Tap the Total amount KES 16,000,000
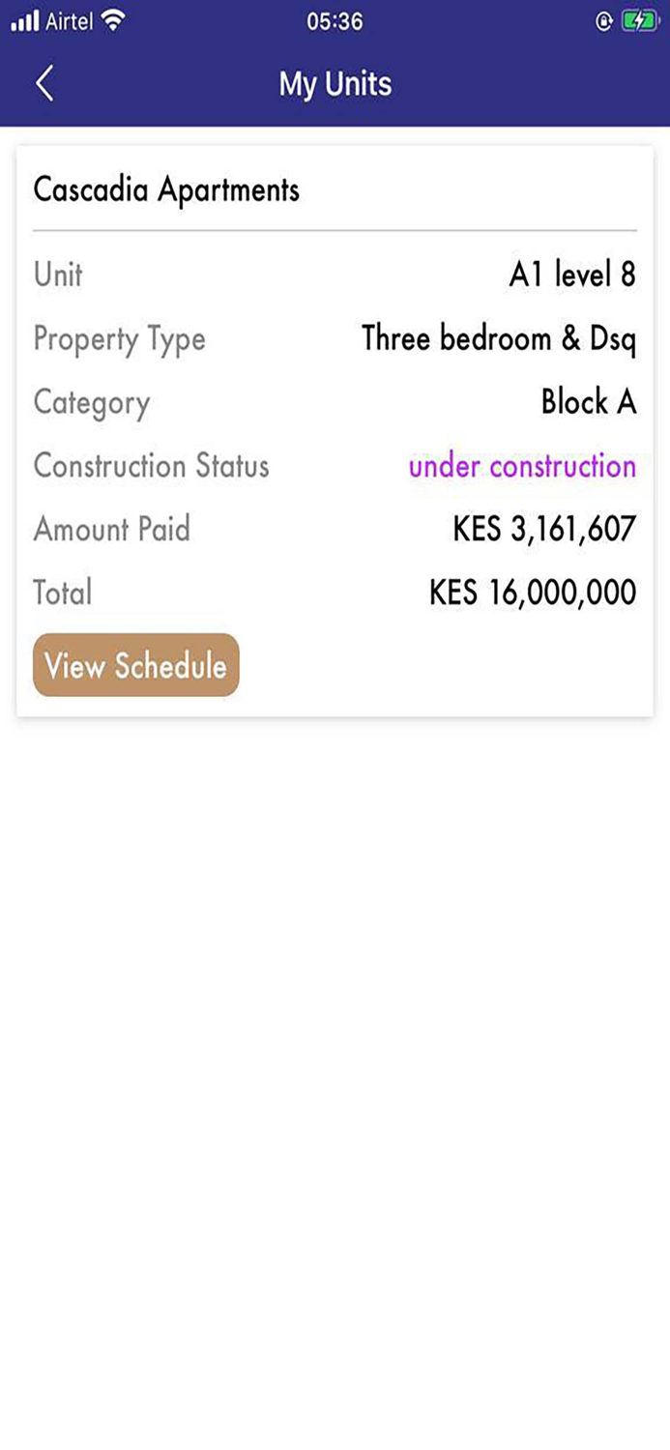Viewport: 670px width, 1450px height. pos(531,592)
